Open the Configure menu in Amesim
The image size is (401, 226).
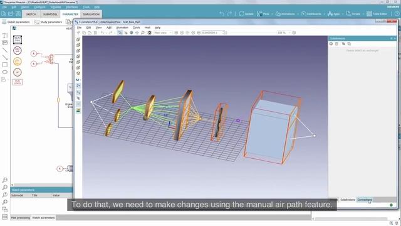[x=39, y=7]
